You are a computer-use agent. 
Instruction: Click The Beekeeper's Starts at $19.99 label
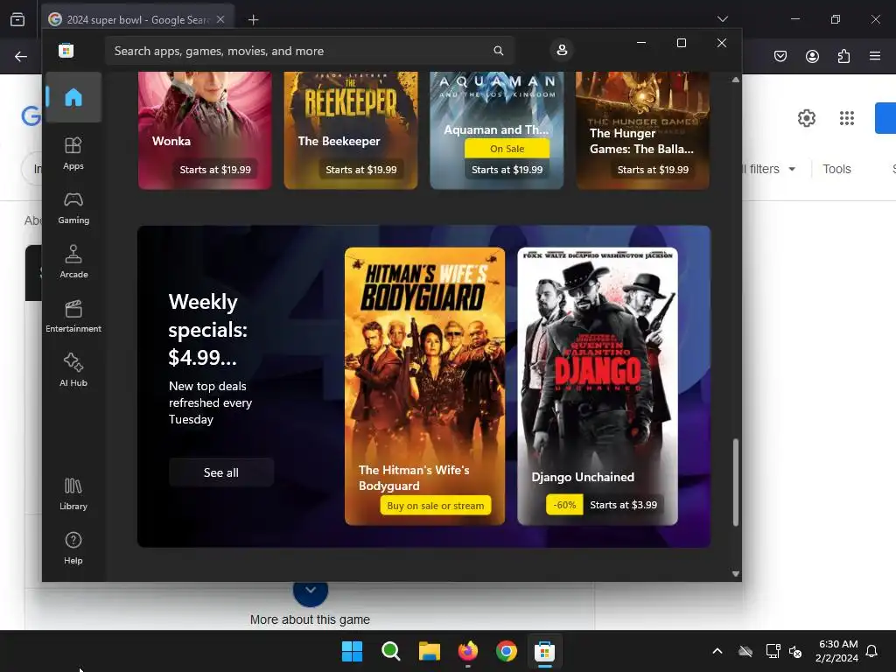(x=361, y=170)
